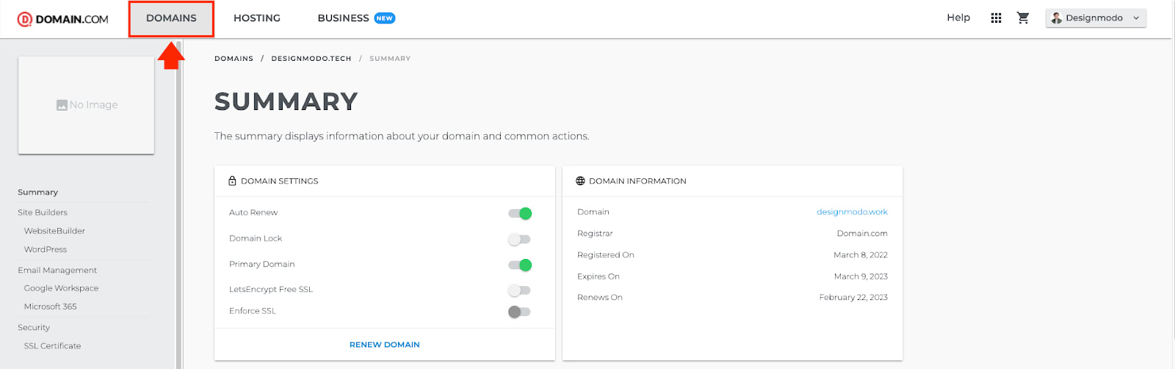Open WebsiteBuilder in the sidebar
Viewport: 1175px width, 369px height.
(54, 231)
